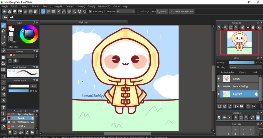Click the Undo arrow button
Screen dimensions: 263x138
[x=5, y=17]
